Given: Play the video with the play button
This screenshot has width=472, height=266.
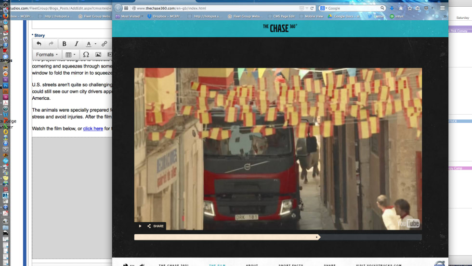Looking at the screenshot, I should 140,226.
